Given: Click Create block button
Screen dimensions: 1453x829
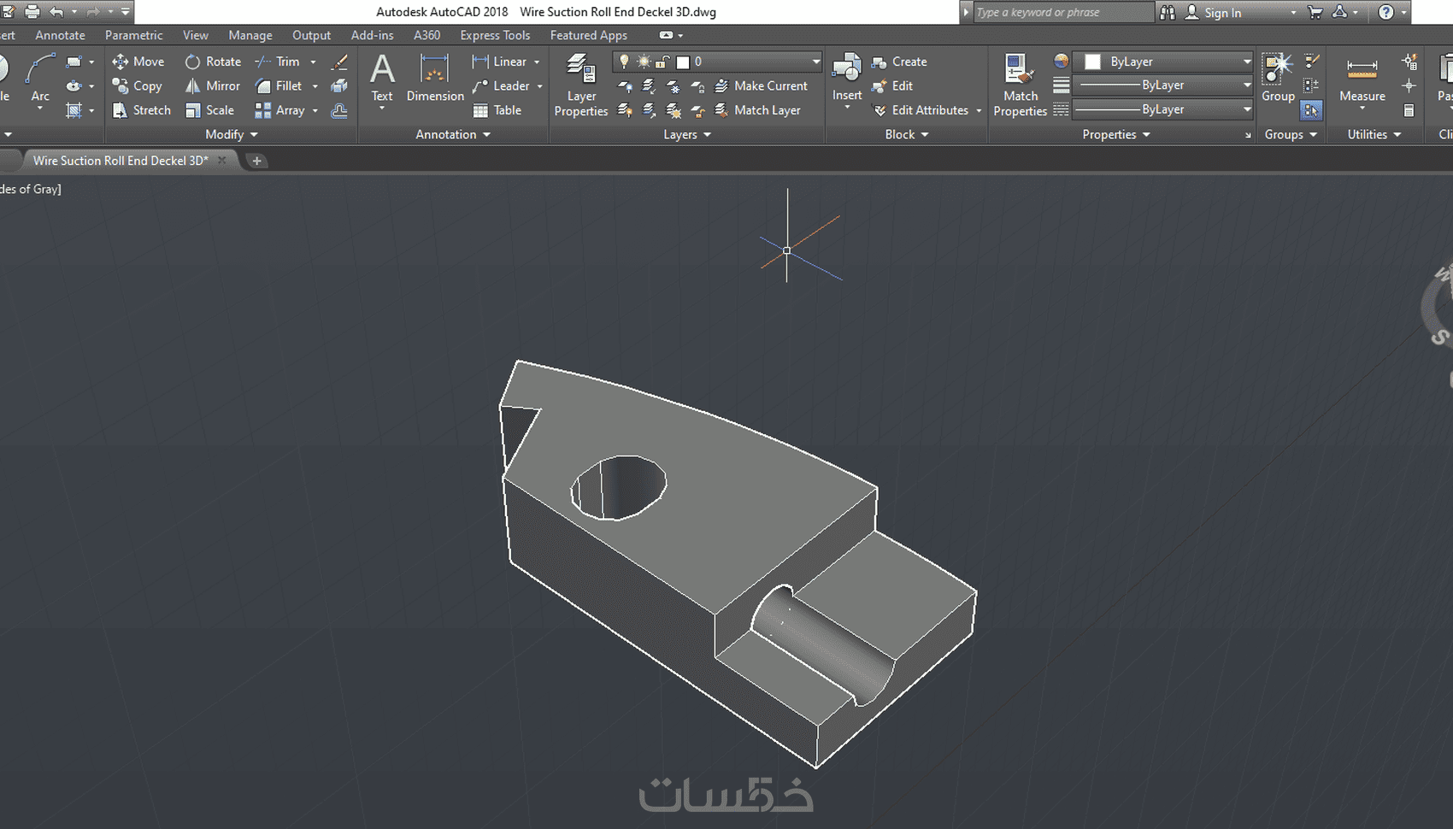Looking at the screenshot, I should click(x=899, y=62).
